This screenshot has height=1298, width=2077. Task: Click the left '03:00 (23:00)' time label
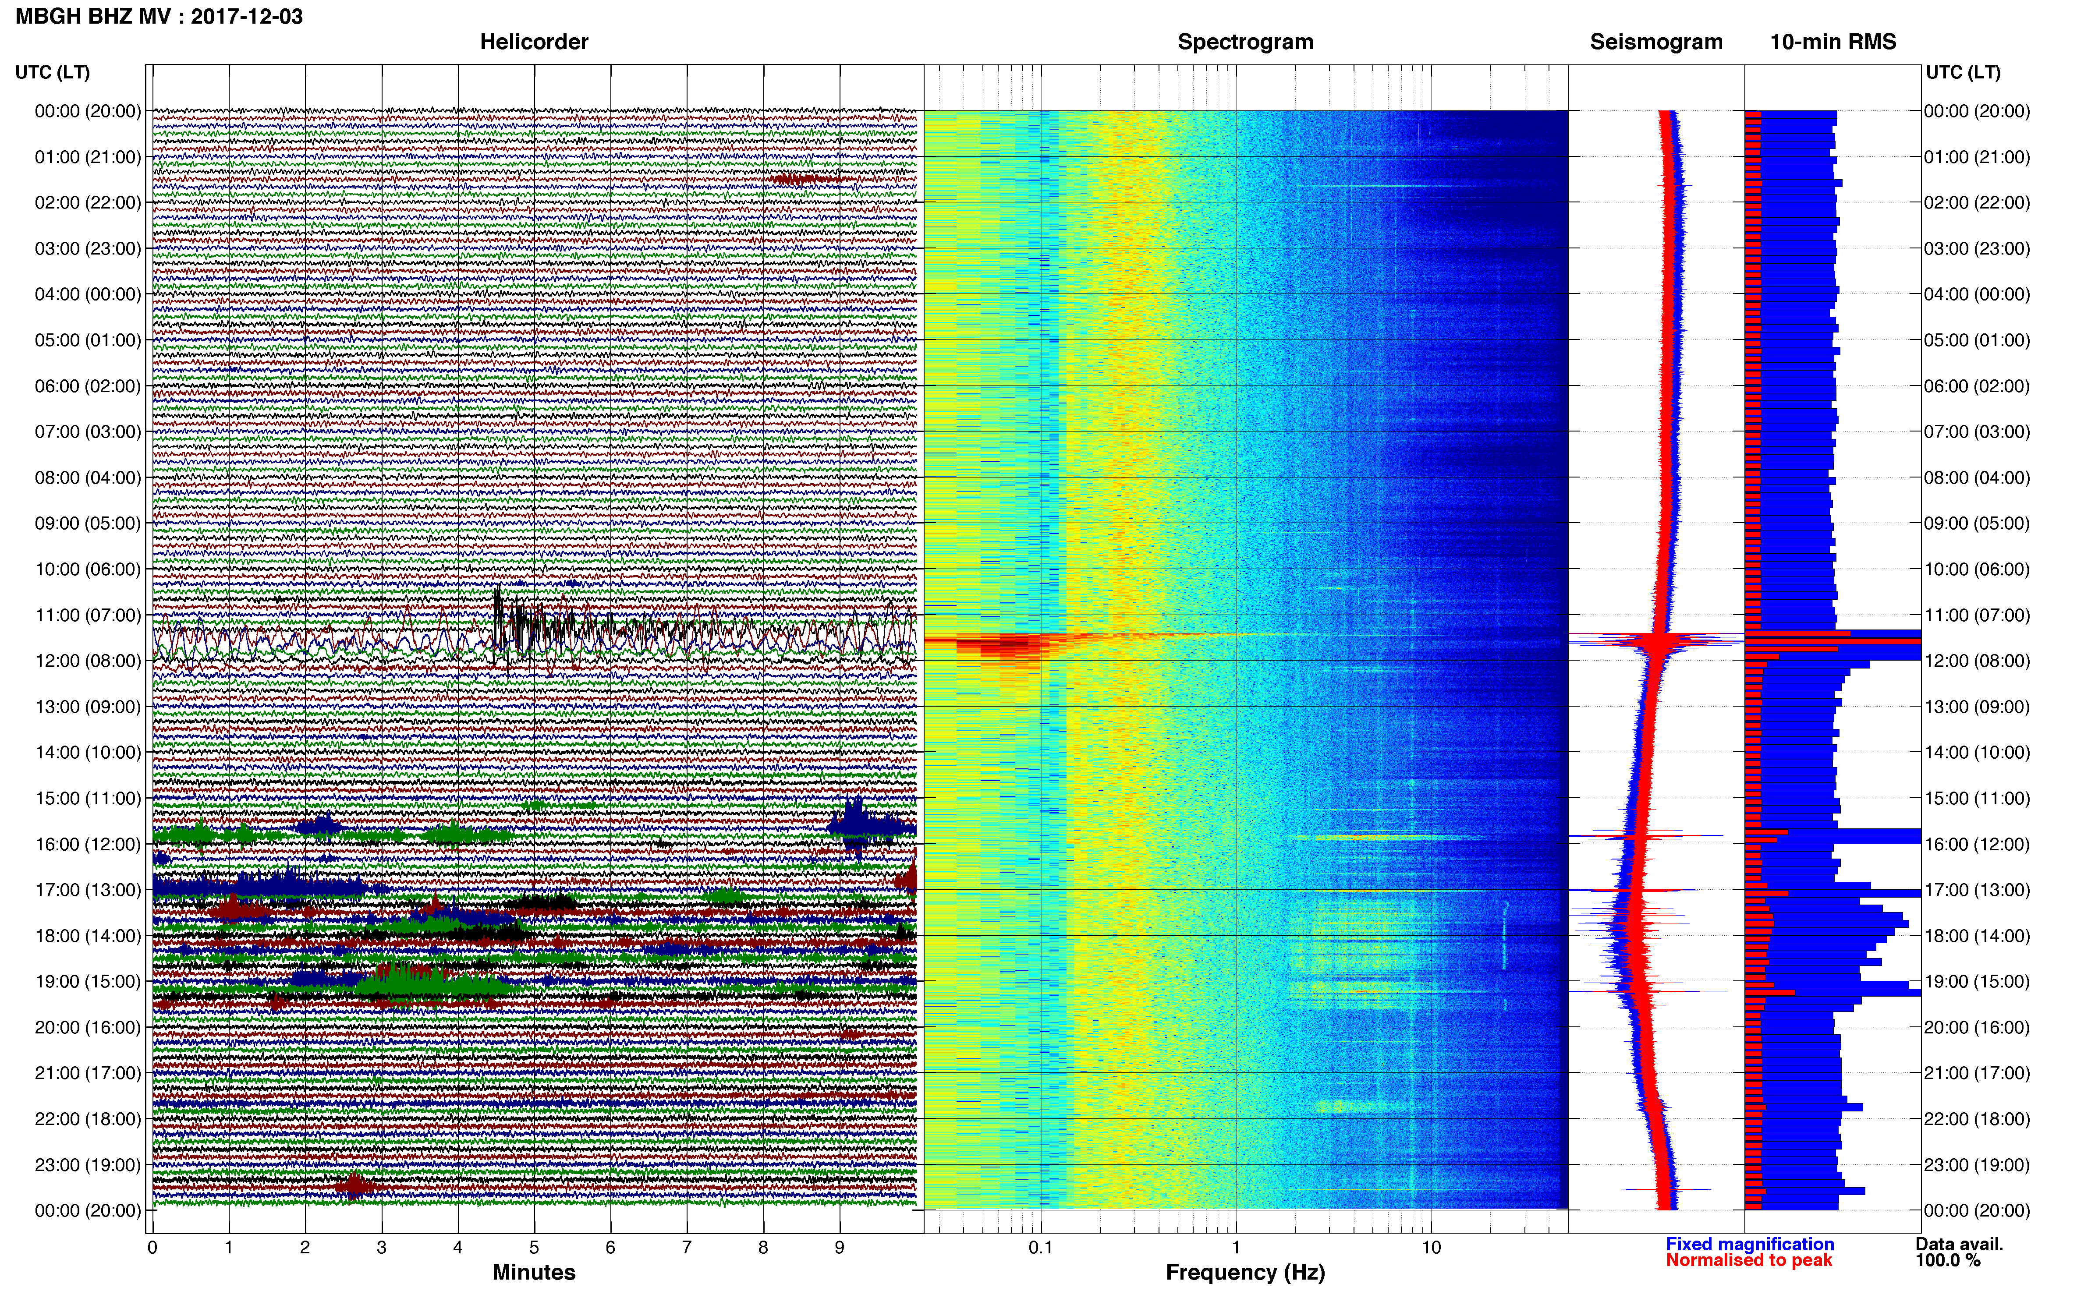coord(88,248)
